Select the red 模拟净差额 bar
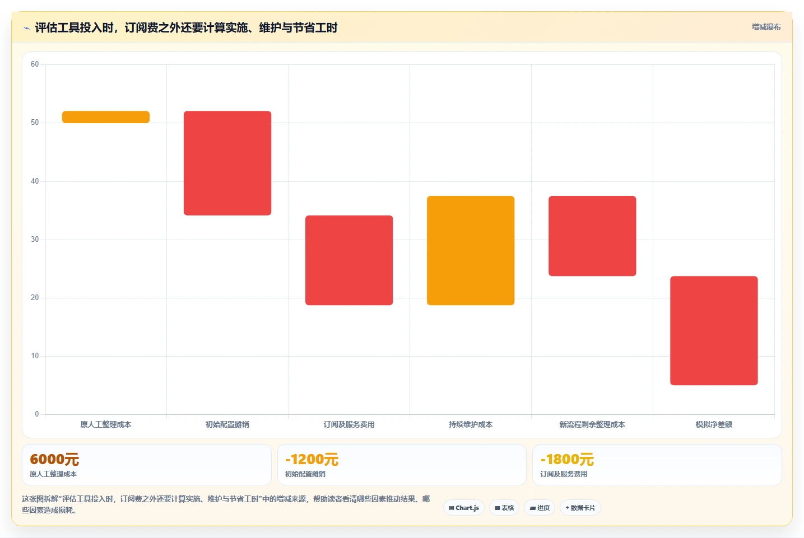Image resolution: width=804 pixels, height=538 pixels. [714, 330]
